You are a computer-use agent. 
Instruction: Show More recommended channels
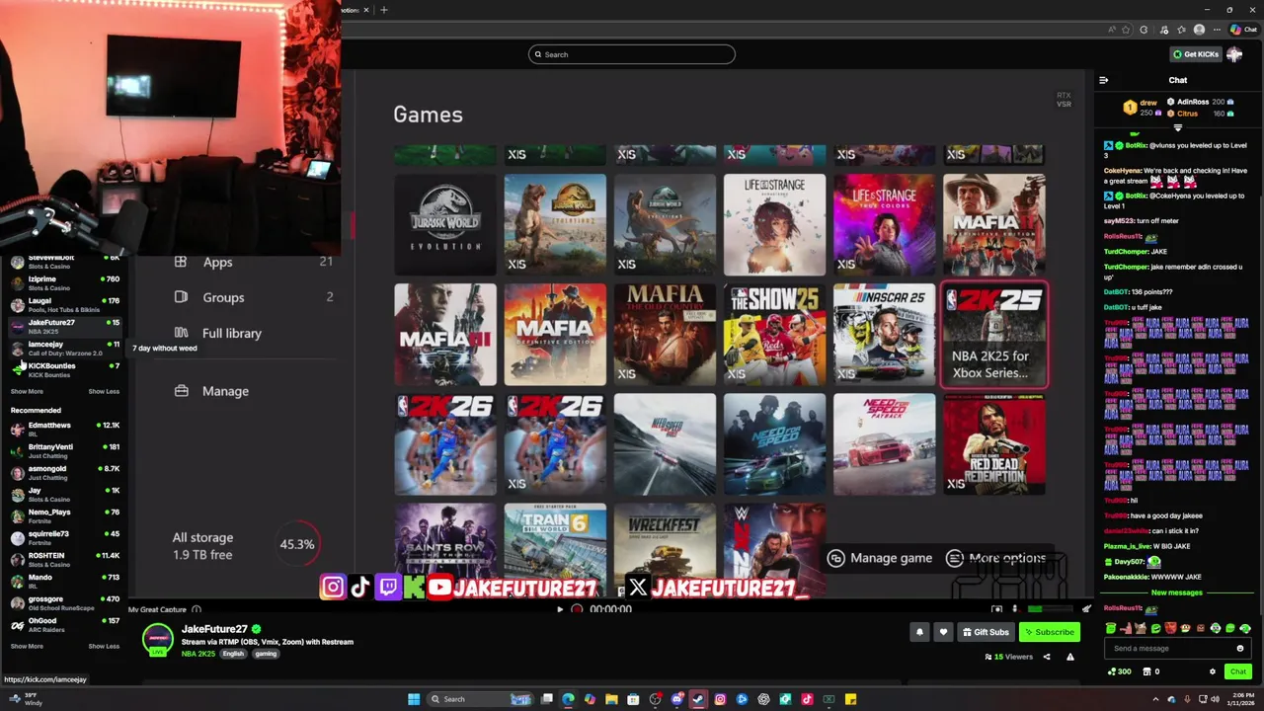27,646
